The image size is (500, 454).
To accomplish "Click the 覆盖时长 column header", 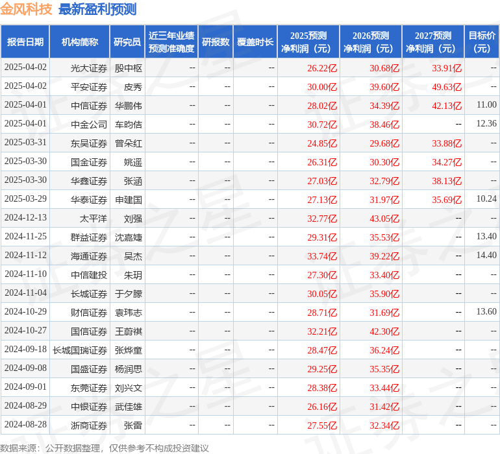I will click(x=255, y=42).
